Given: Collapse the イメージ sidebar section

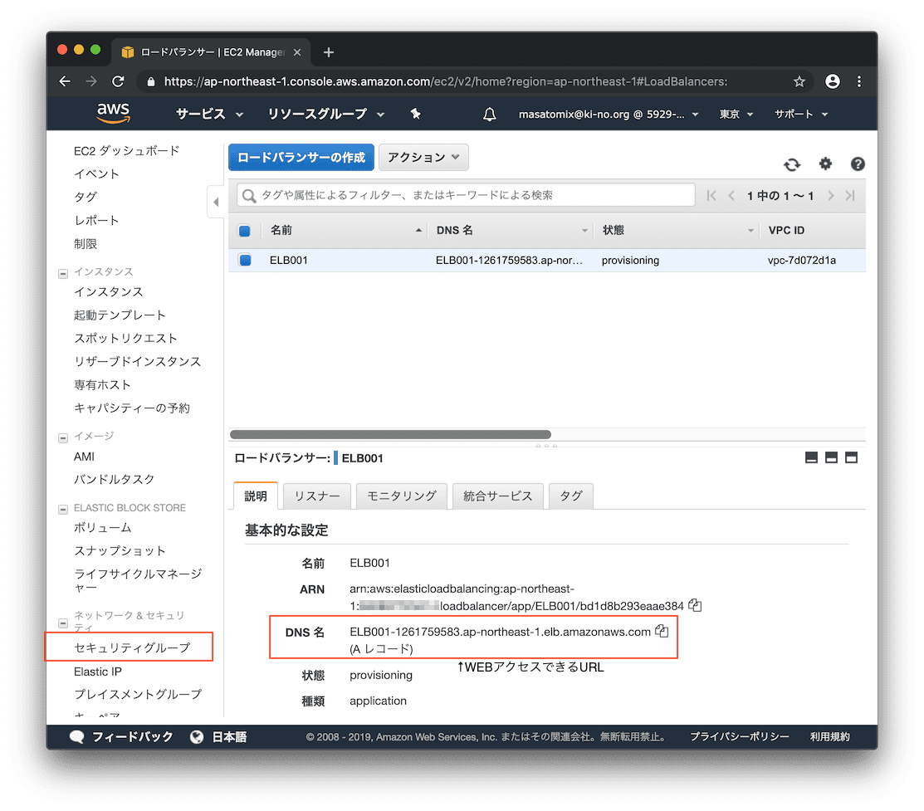Looking at the screenshot, I should click(x=63, y=438).
